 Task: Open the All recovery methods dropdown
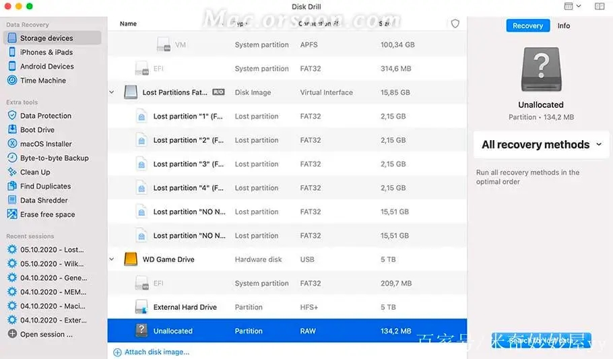[x=541, y=144]
